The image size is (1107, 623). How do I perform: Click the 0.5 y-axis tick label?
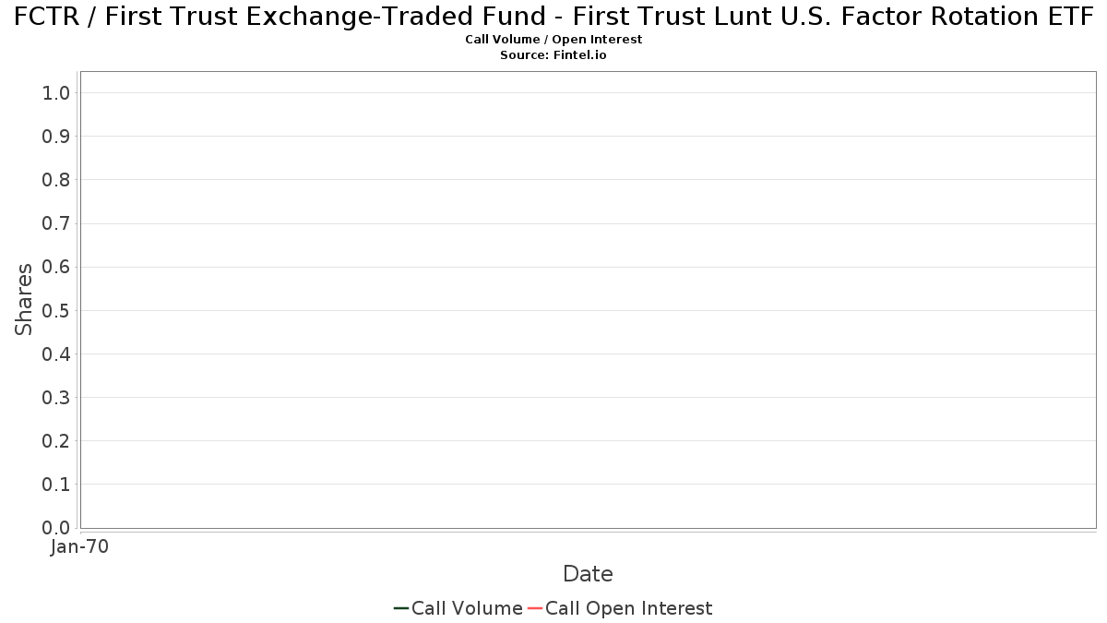[x=56, y=310]
